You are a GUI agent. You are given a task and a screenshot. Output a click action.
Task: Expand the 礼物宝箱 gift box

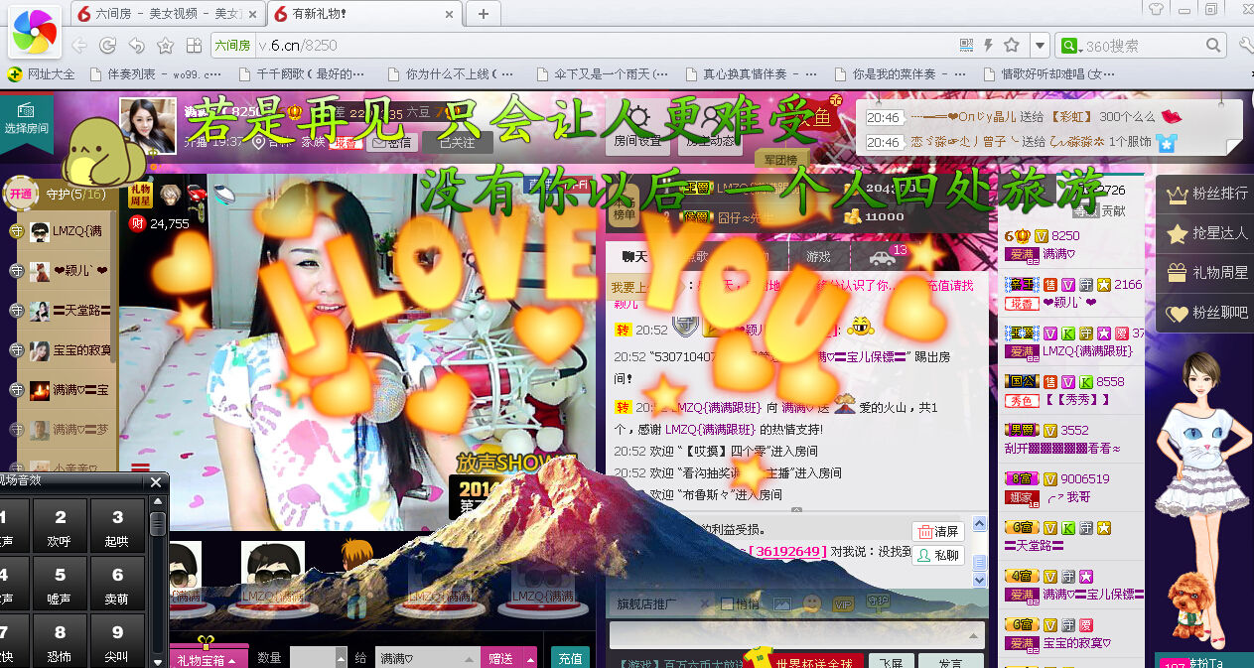coord(209,659)
